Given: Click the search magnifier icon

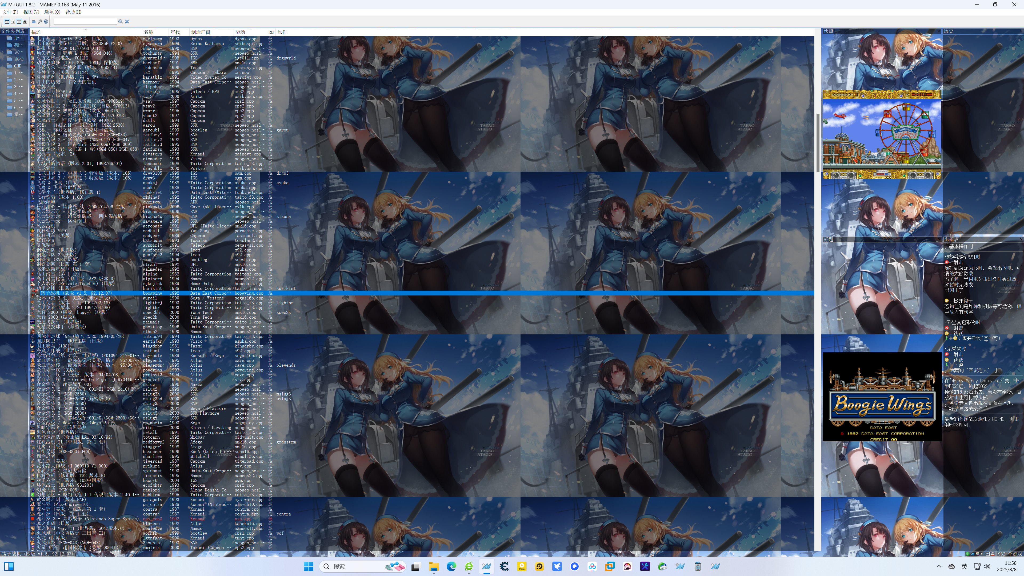Looking at the screenshot, I should [121, 21].
